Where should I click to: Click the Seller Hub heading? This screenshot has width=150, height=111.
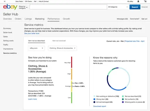point(11,14)
